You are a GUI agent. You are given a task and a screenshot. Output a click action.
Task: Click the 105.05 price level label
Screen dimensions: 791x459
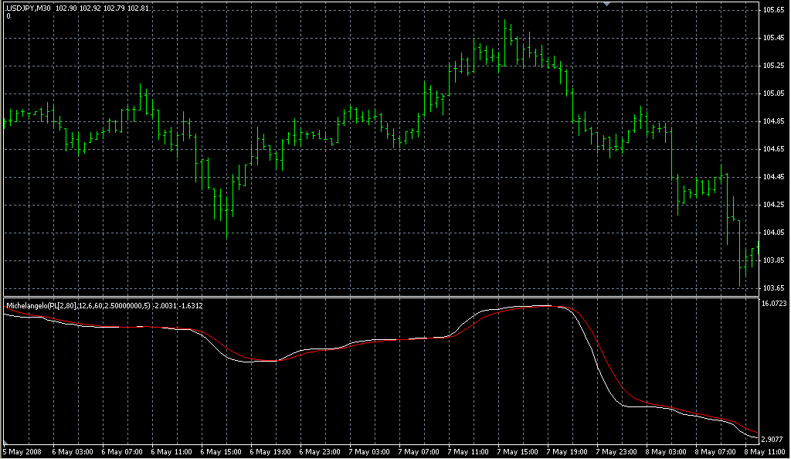pos(772,93)
